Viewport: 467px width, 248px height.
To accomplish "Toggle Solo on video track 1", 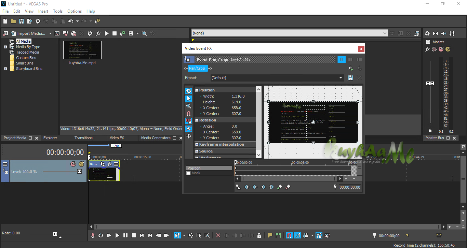I will click(x=81, y=164).
